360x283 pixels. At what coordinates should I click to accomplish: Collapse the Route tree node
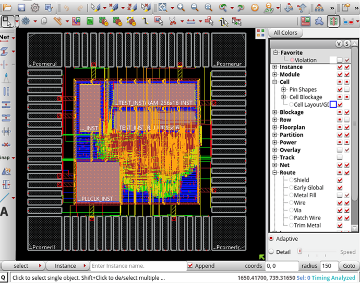[275, 173]
